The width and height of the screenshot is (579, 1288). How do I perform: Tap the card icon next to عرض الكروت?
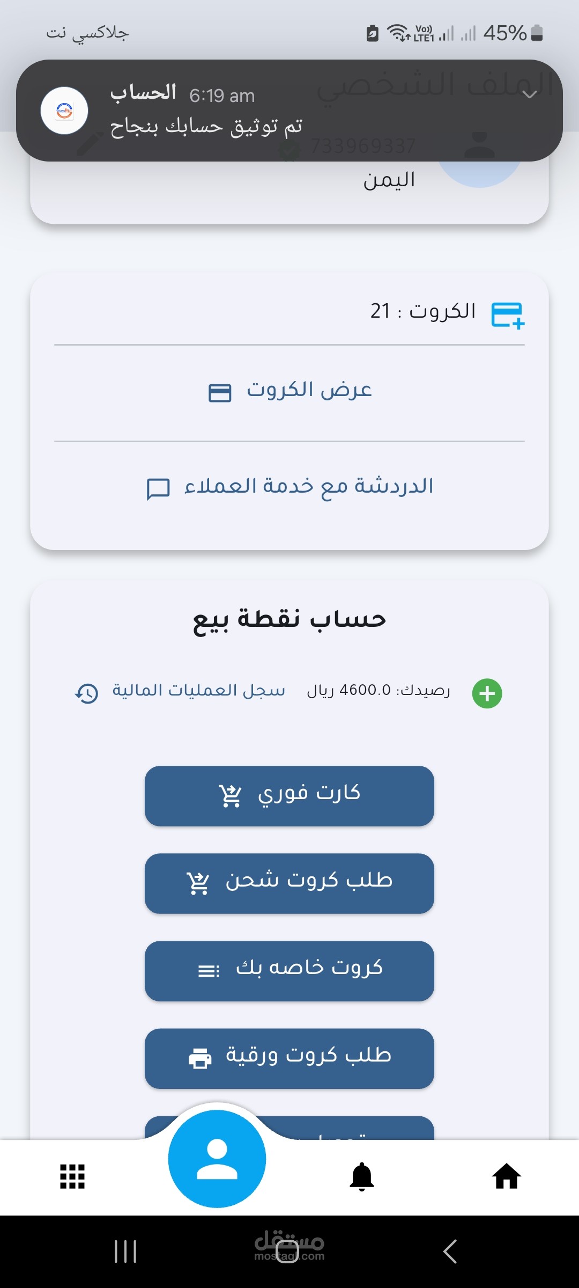tap(220, 392)
